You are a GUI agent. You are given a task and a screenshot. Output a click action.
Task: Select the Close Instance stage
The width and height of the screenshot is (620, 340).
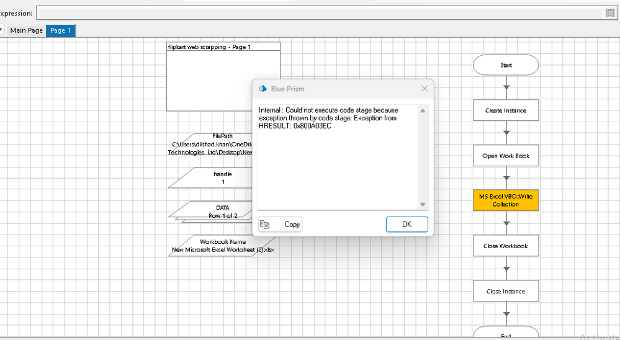pos(506,291)
